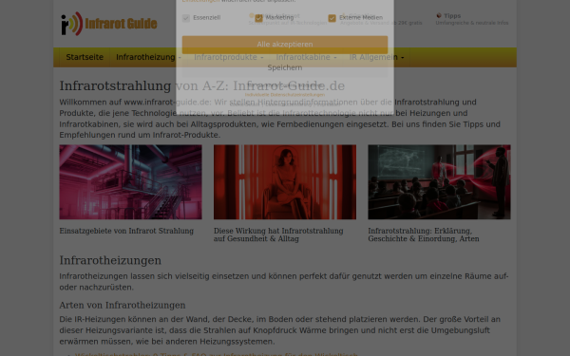Click the Speichern button

pyautogui.click(x=285, y=68)
